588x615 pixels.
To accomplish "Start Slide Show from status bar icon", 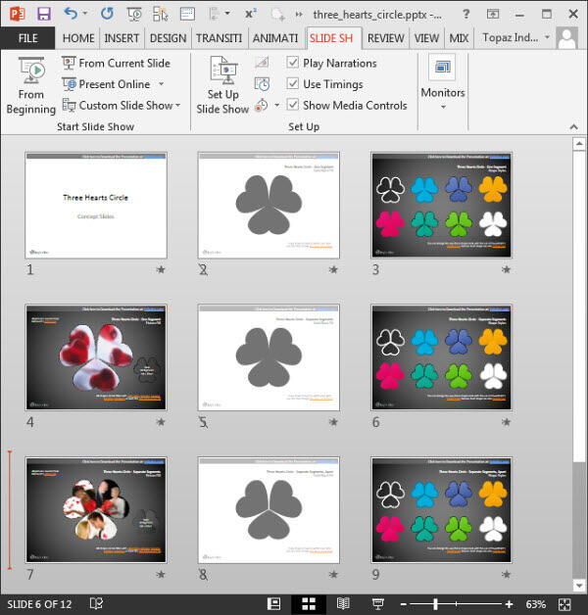I will (377, 603).
